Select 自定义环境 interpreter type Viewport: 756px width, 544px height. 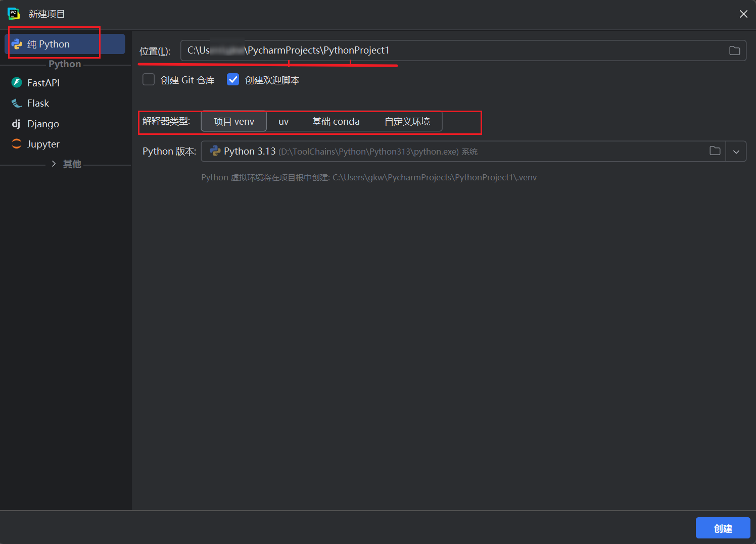(x=407, y=121)
